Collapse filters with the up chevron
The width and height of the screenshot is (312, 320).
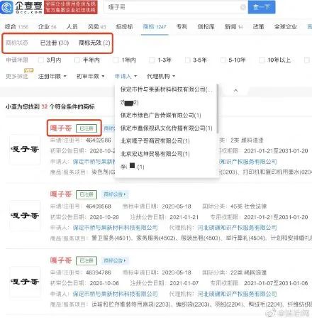pyautogui.click(x=235, y=90)
